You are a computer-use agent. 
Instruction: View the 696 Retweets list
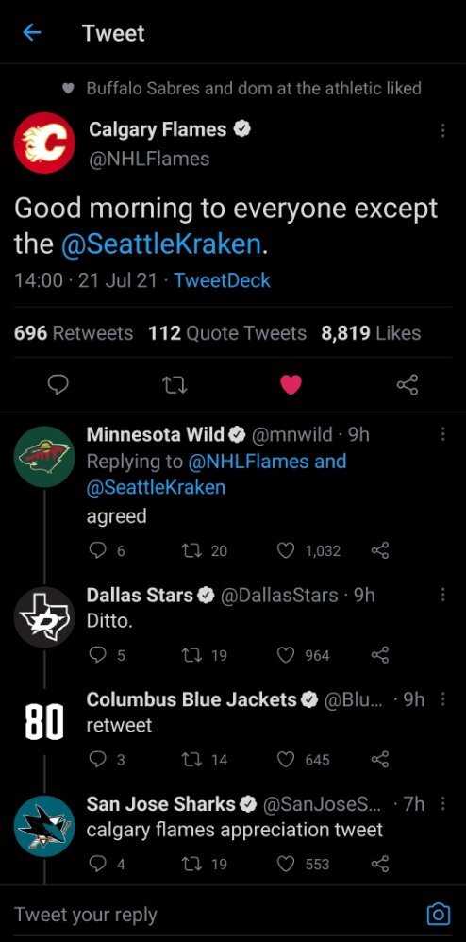pos(74,333)
